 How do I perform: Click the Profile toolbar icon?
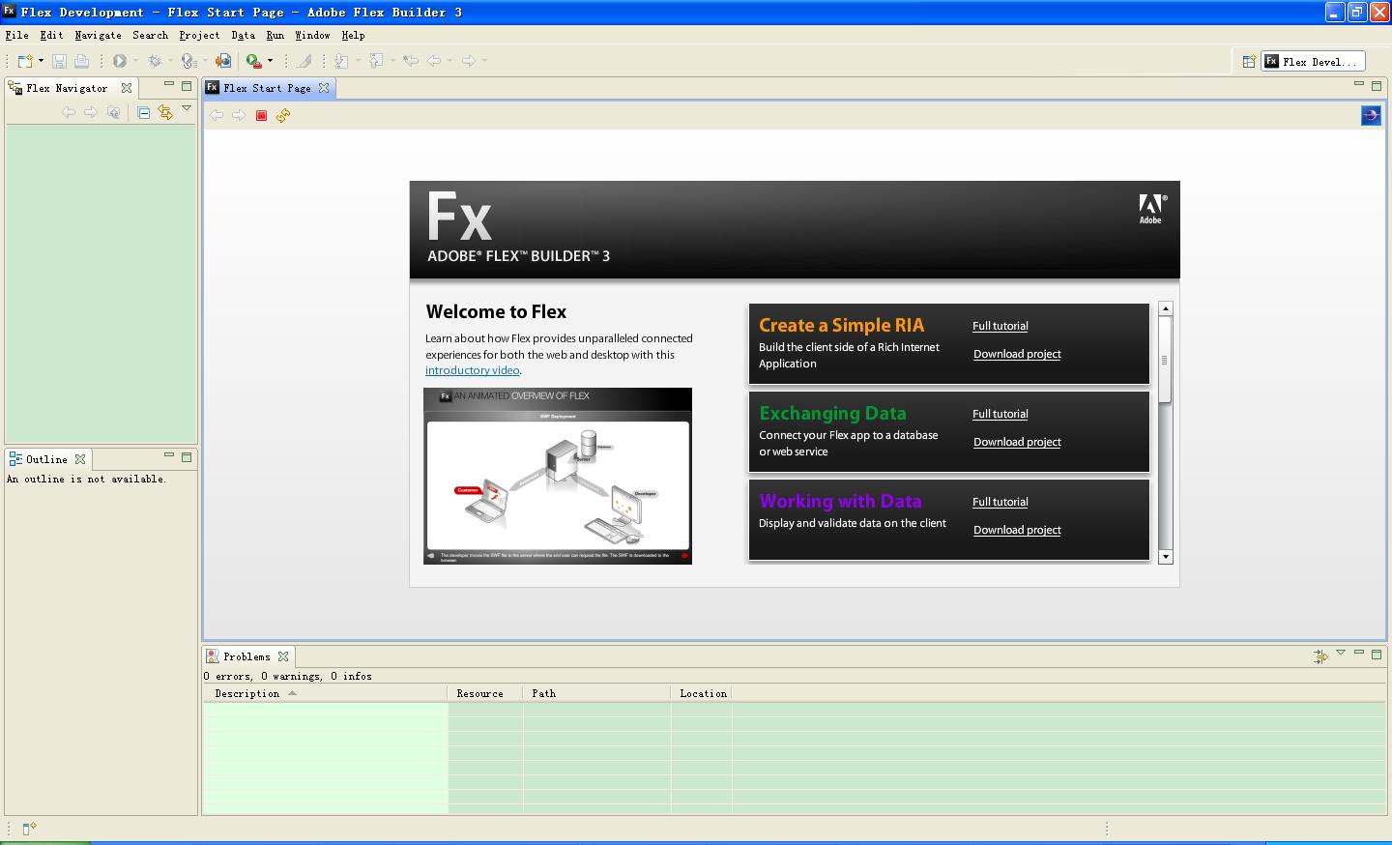pos(189,61)
